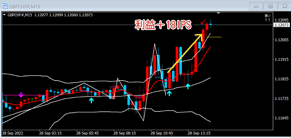Click the 28 Sep 13:15 time label
The image size is (291, 138).
click(x=199, y=133)
